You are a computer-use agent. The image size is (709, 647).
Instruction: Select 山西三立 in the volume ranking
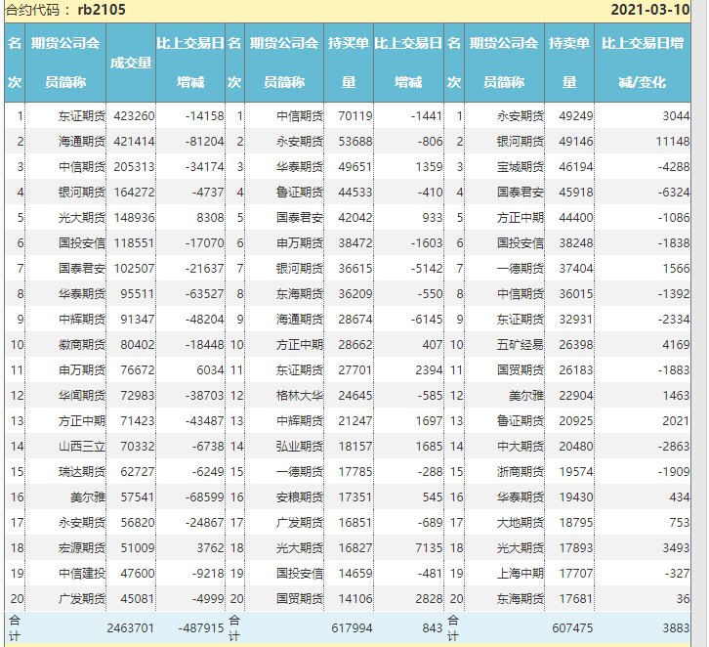82,446
